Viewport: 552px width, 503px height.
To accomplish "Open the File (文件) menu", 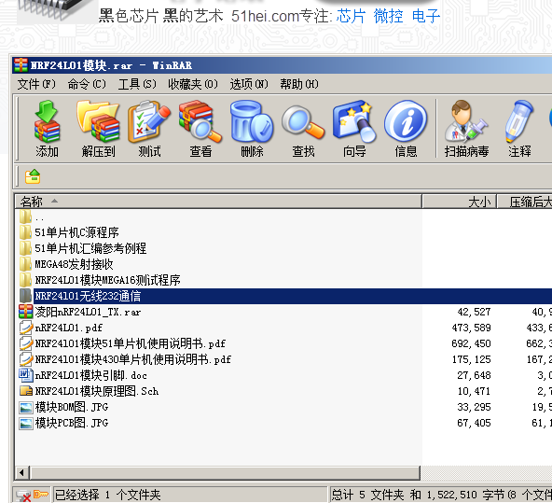I will click(36, 84).
